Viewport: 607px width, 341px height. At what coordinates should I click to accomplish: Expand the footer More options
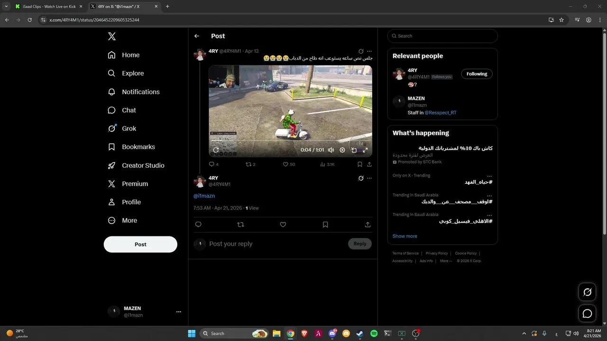pyautogui.click(x=445, y=261)
